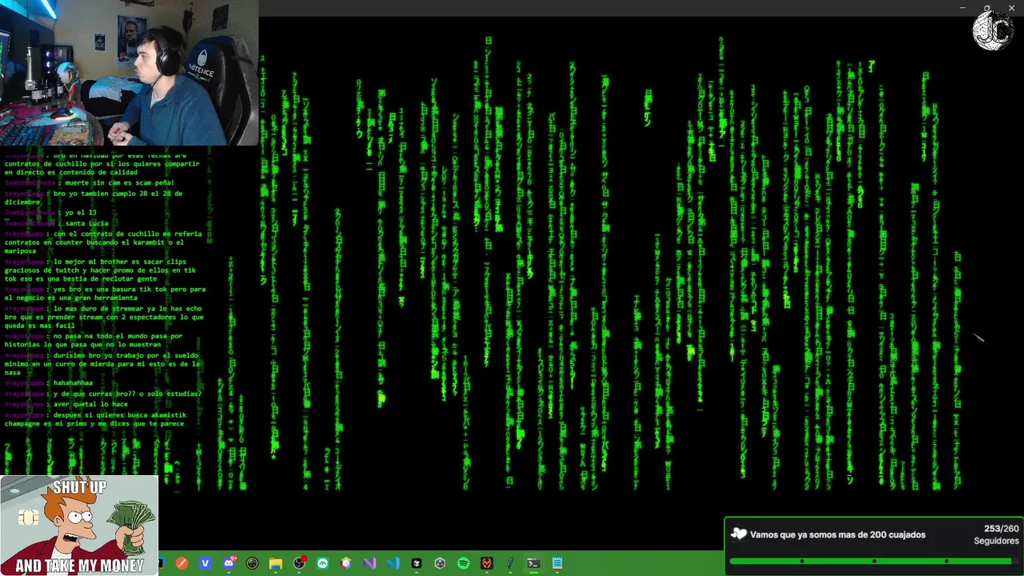Click the heart icon in follower goal

(x=739, y=534)
